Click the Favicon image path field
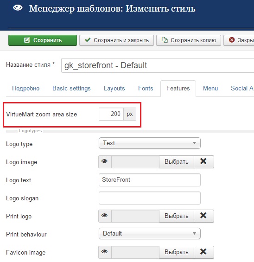254x262 pixels. coord(135,252)
